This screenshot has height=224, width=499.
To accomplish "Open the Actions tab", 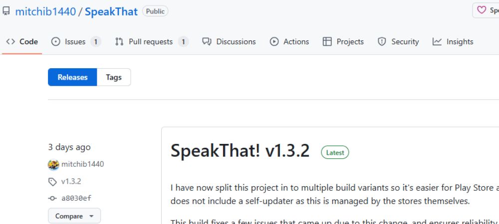I will [x=289, y=41].
